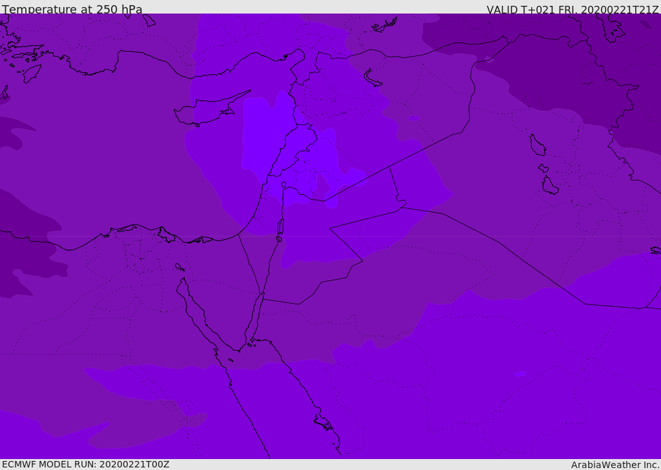Click the 'VALID T+021 FRI. 20200221T21Z' label

572,9
